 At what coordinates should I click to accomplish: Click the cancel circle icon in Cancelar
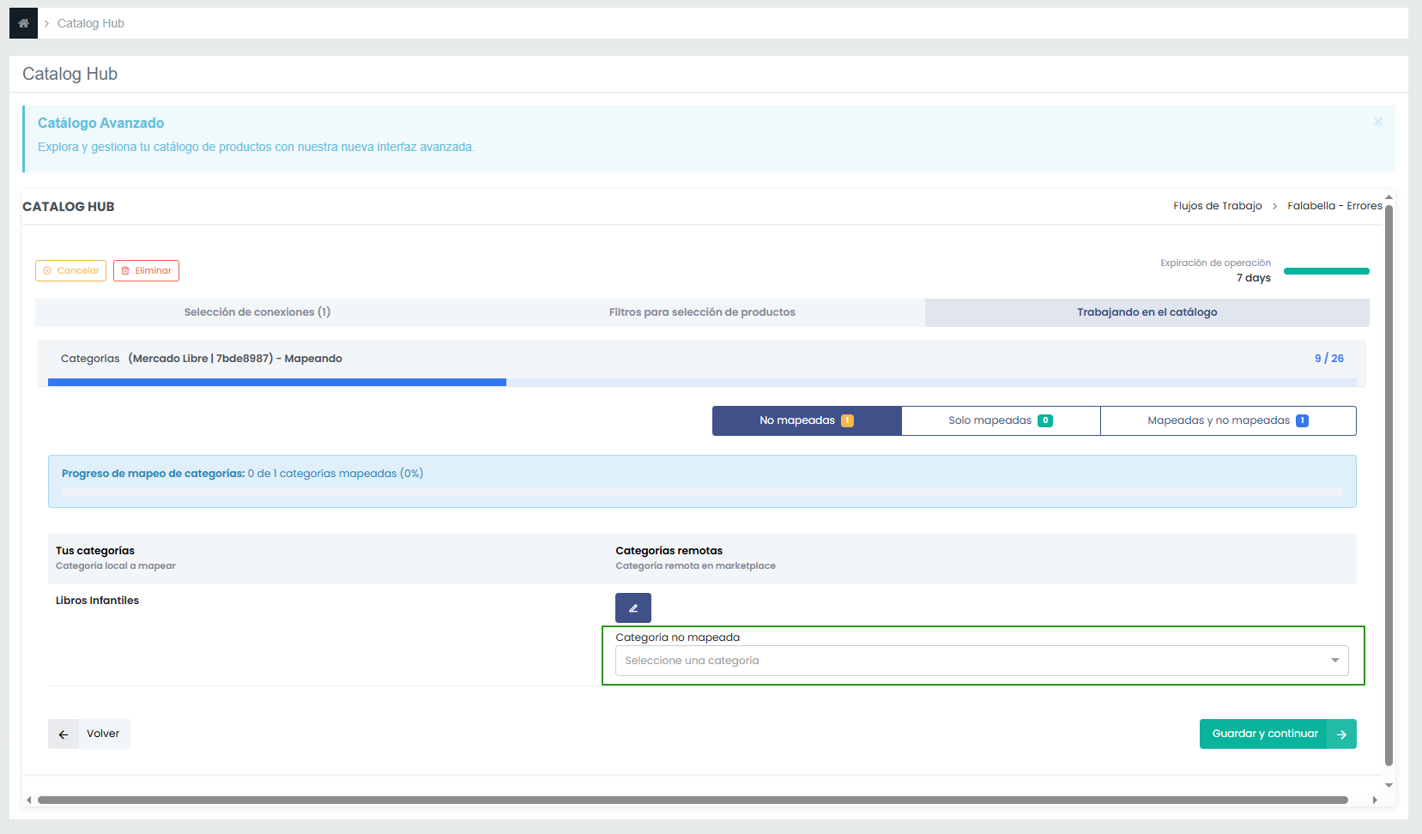click(x=47, y=271)
